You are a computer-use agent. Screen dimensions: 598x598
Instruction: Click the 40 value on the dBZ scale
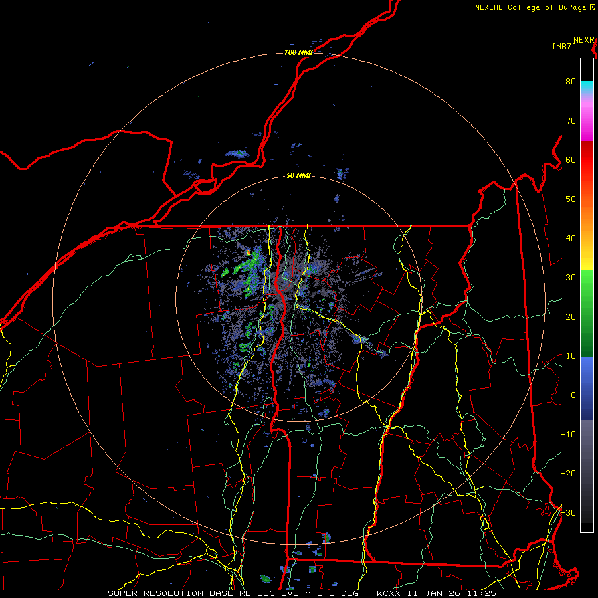[x=571, y=239]
